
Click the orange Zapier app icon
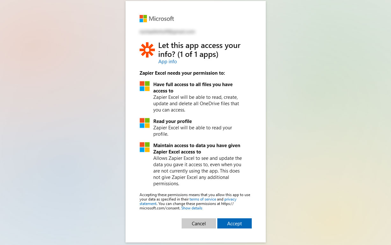147,50
